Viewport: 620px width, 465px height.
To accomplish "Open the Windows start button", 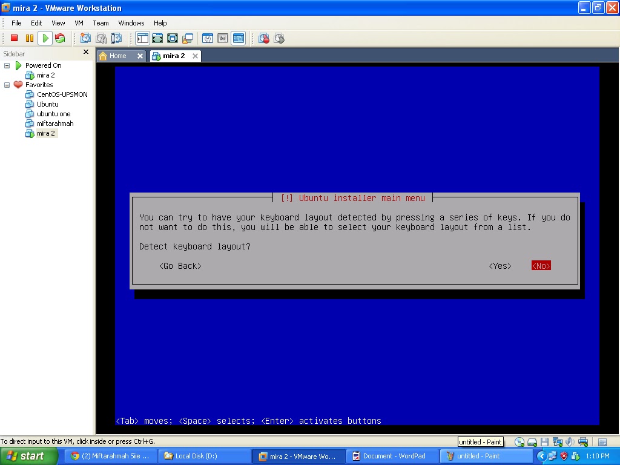I will (28, 456).
